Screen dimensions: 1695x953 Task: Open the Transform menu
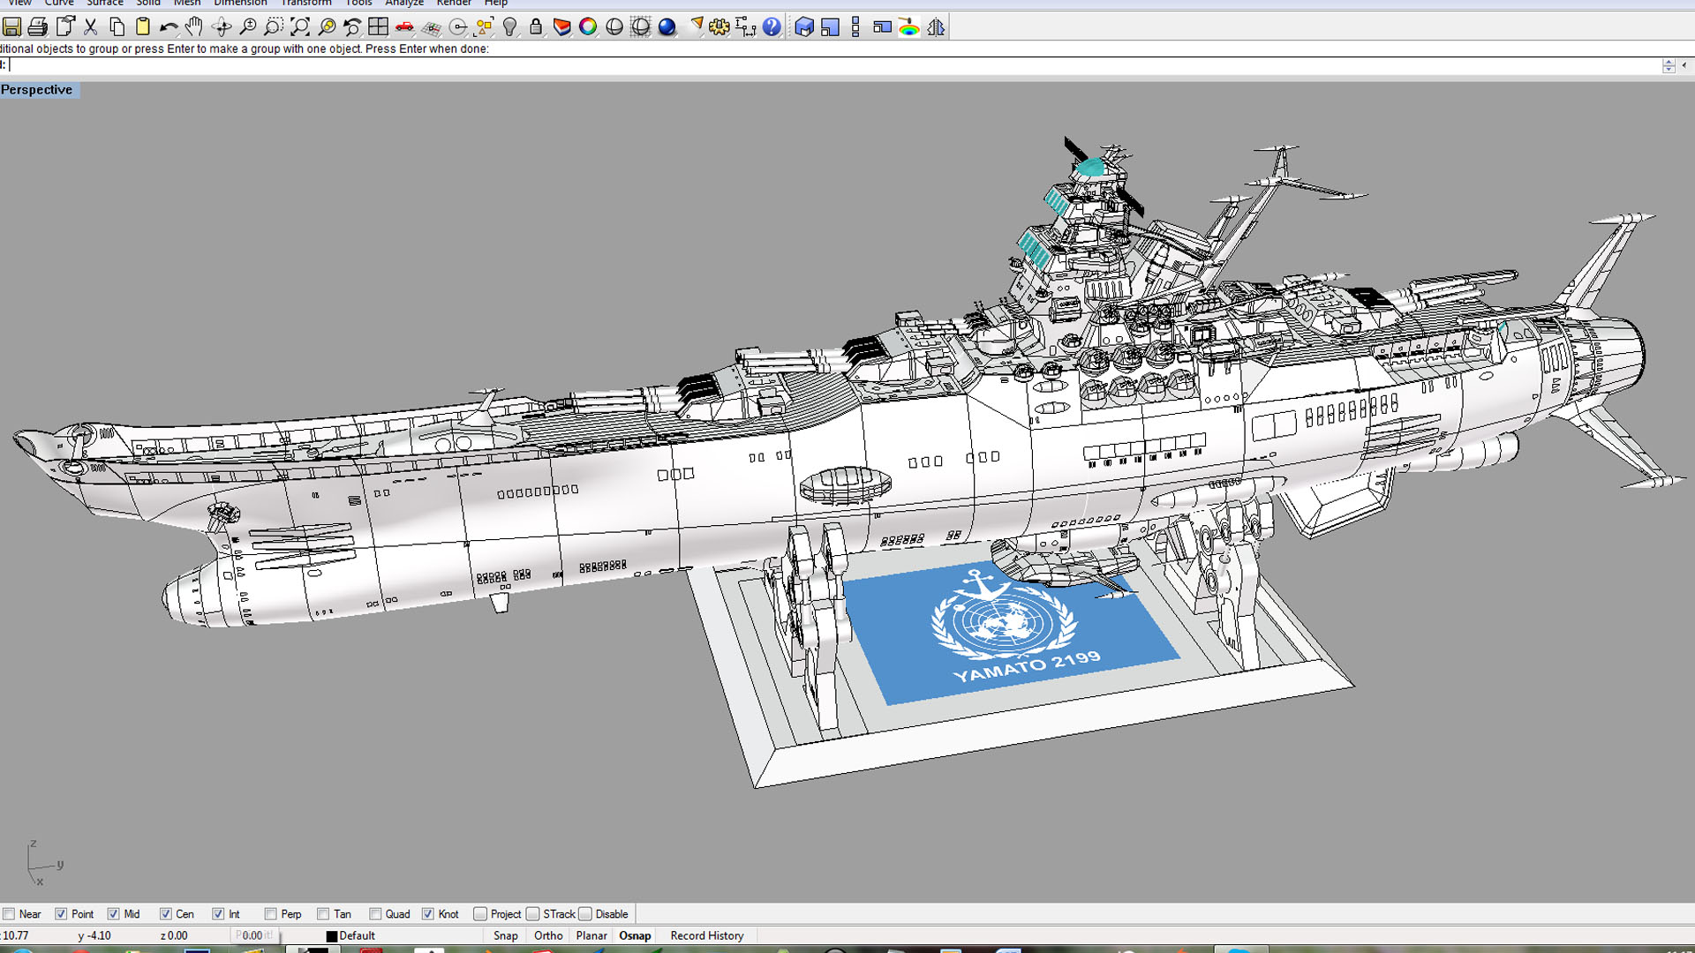tap(306, 4)
